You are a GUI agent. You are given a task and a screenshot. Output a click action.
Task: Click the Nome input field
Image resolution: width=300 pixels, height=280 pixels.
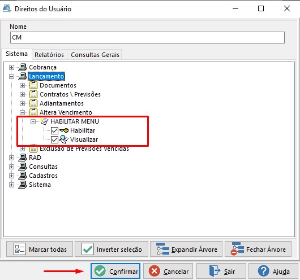pyautogui.click(x=147, y=38)
